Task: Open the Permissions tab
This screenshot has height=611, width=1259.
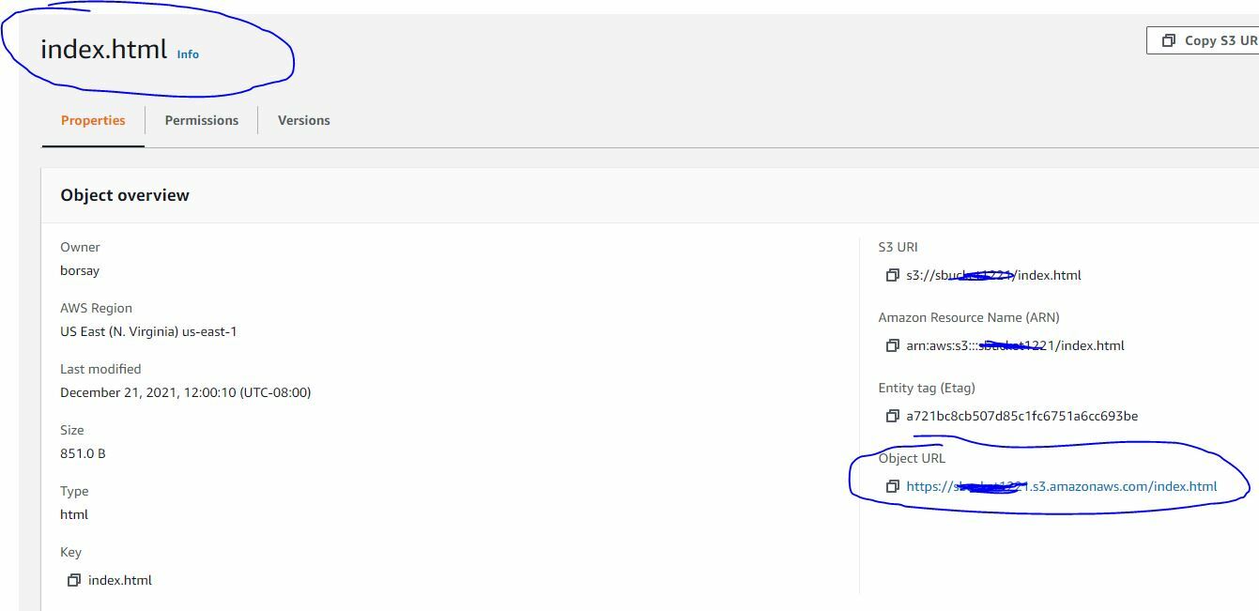Action: pyautogui.click(x=201, y=120)
